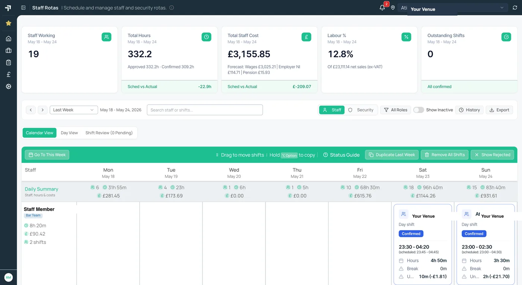Click the Search staff or shifts field

205,110
